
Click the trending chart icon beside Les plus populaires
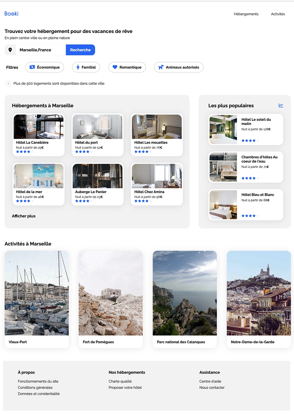tap(281, 105)
